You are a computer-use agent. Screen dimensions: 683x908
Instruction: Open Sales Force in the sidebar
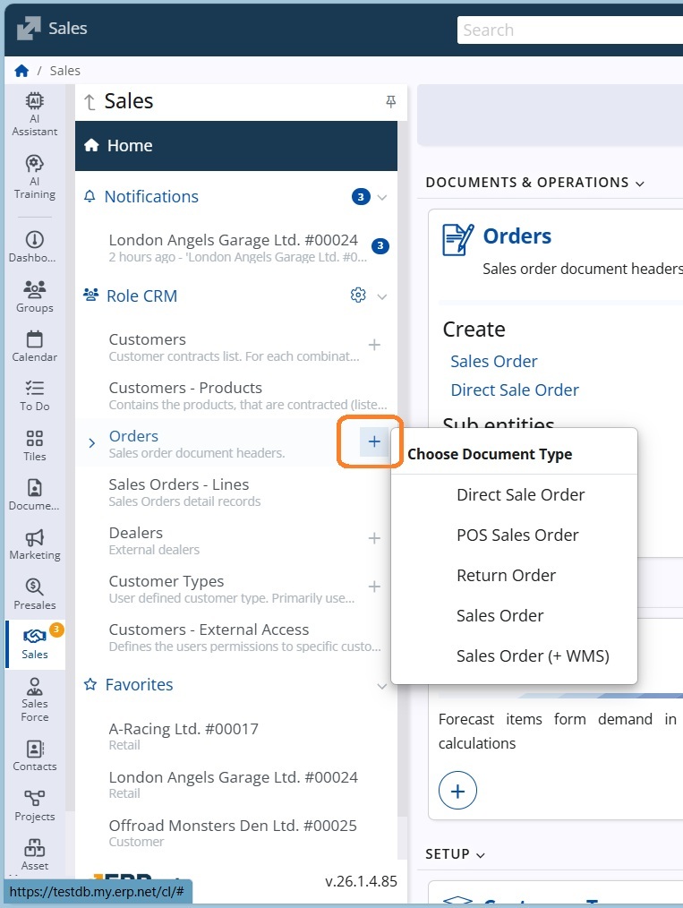tap(35, 699)
